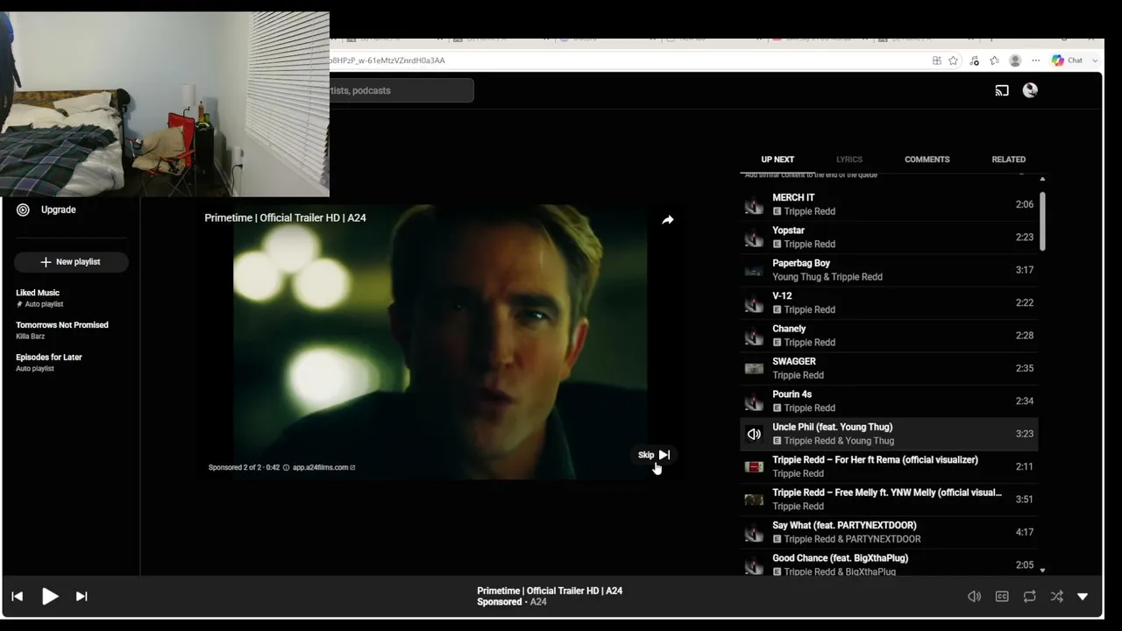Skip to next track in player bar
Viewport: 1122px width, 631px height.
click(82, 596)
